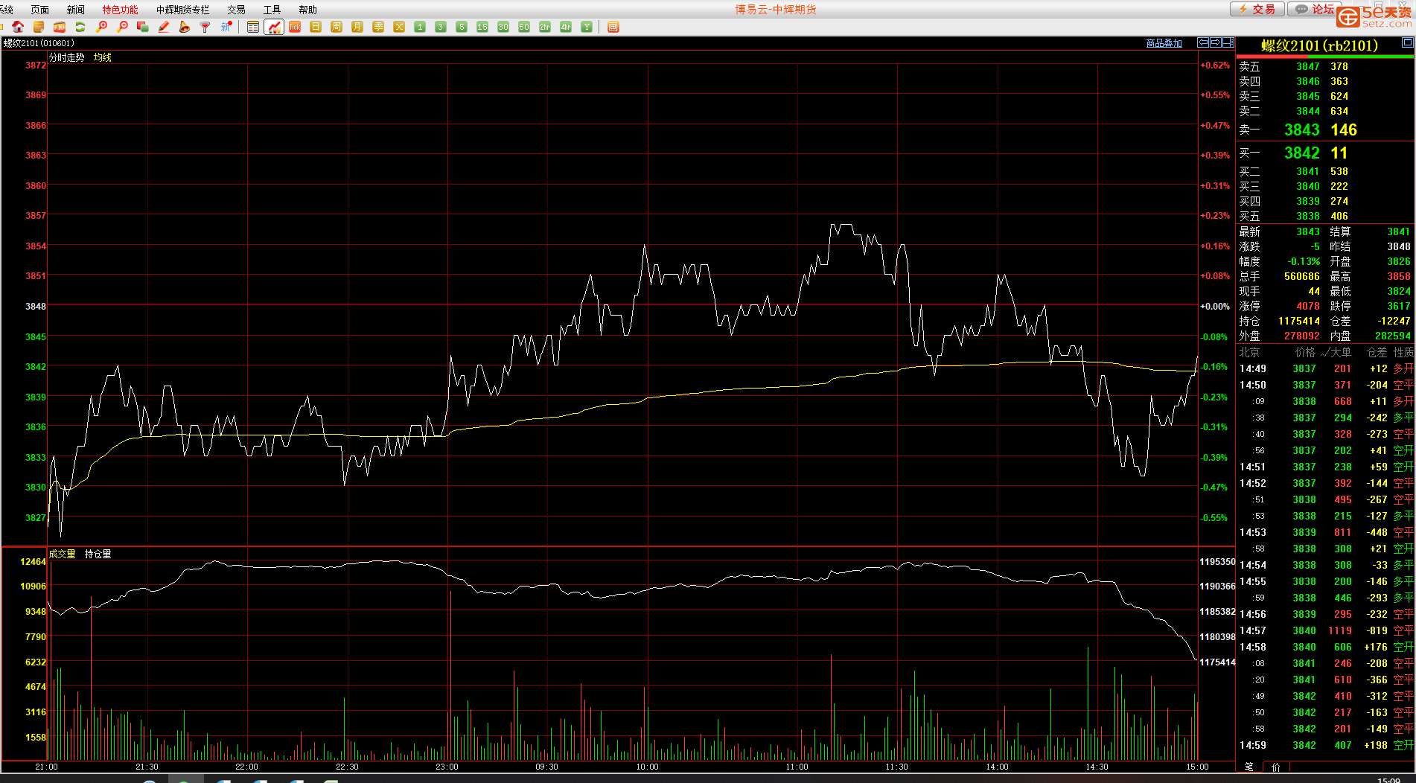Open the 帮助 menu
Image resolution: width=1416 pixels, height=783 pixels.
coord(307,10)
